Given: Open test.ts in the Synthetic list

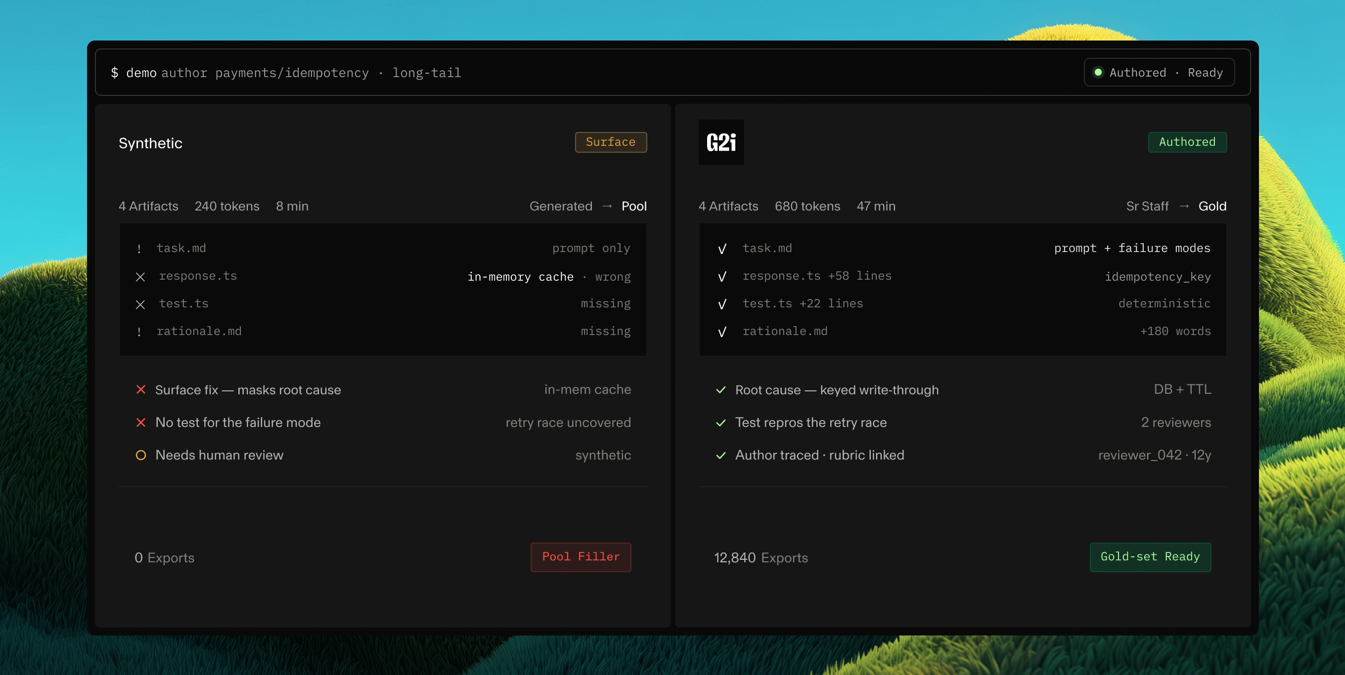Looking at the screenshot, I should 184,303.
